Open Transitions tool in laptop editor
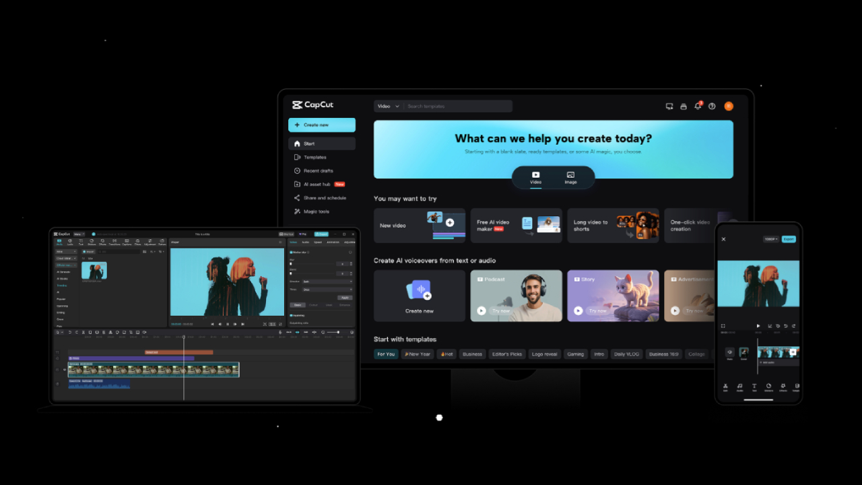The height and width of the screenshot is (485, 862). click(x=114, y=242)
